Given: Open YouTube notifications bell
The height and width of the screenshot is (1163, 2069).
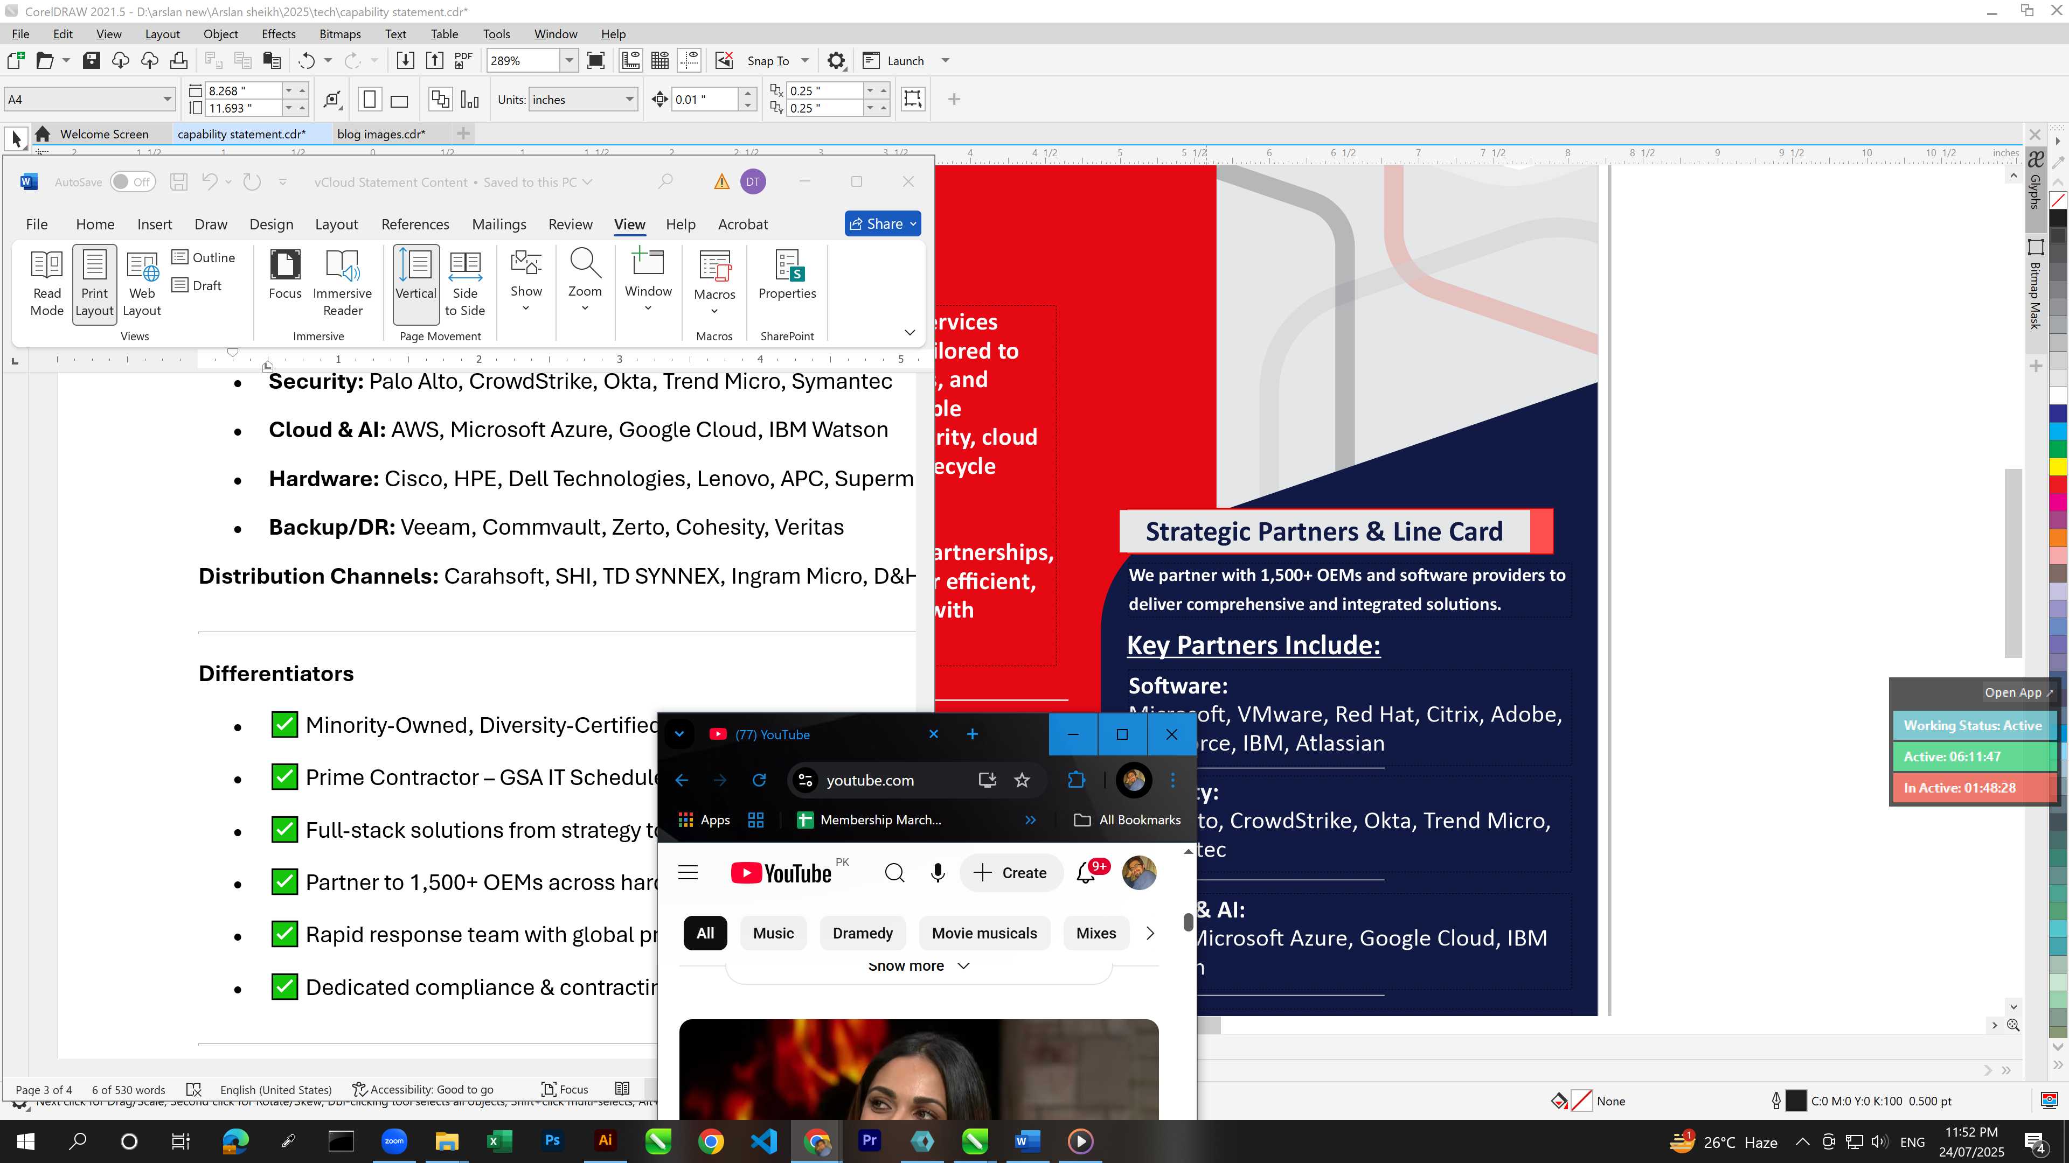Looking at the screenshot, I should (x=1086, y=872).
